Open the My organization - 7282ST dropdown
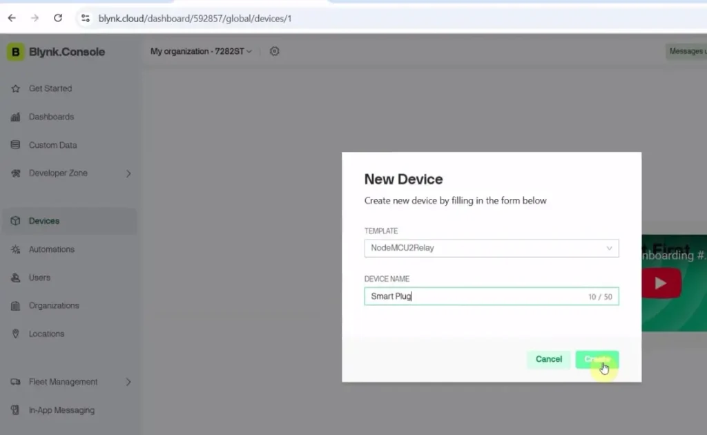 point(200,51)
